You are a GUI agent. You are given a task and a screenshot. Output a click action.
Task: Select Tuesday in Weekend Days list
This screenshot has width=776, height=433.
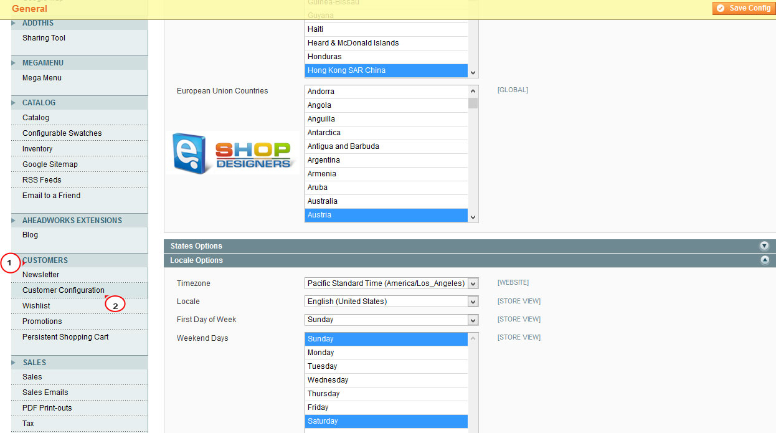386,366
